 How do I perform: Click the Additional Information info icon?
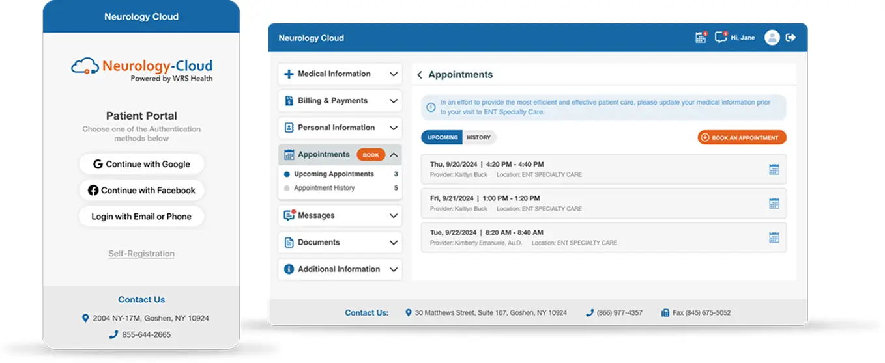[289, 269]
